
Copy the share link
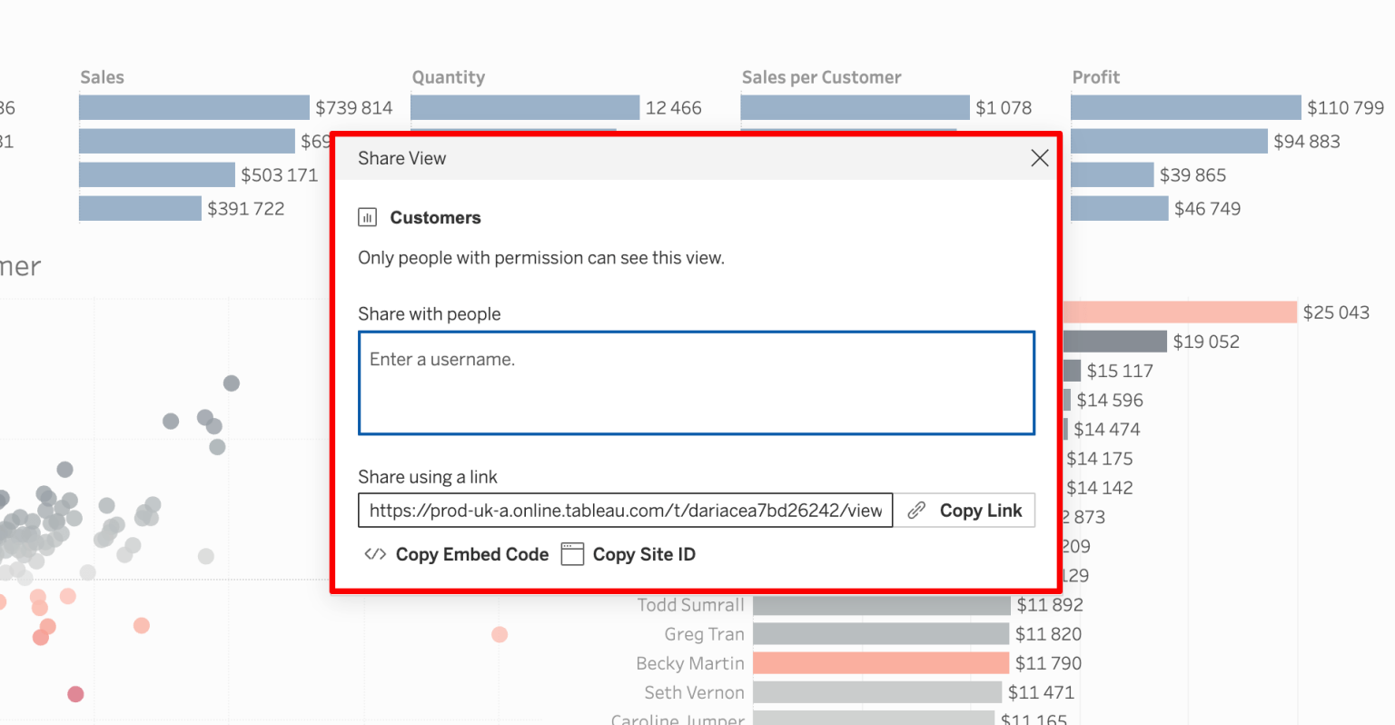point(982,510)
